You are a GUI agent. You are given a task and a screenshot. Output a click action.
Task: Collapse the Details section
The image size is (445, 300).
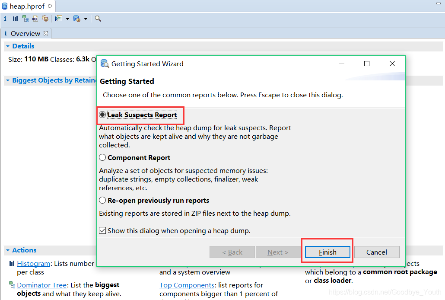pos(8,46)
